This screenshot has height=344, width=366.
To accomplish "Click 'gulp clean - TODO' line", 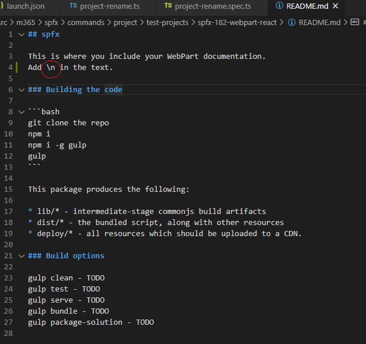I will tap(67, 278).
